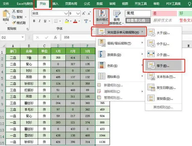Apply the 检查单元格 cell style
Screen dimensions: 192x146
pos(138,20)
